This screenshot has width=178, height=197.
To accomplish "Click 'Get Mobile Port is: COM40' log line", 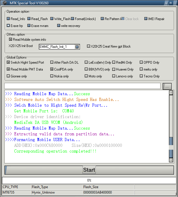I will [44, 111].
